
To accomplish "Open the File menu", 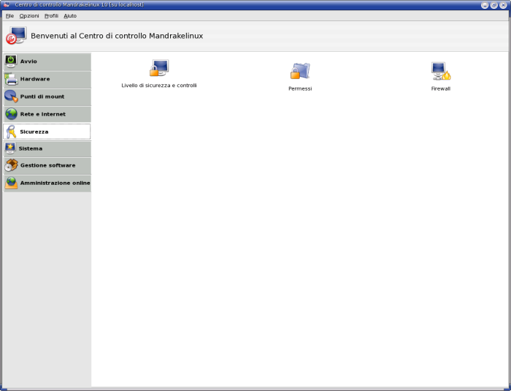I will pyautogui.click(x=9, y=15).
